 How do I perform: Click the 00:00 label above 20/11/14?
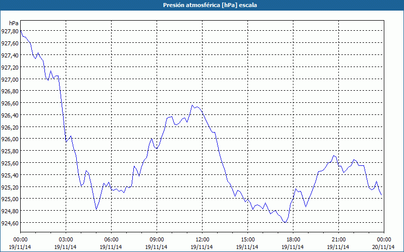[x=384, y=240]
